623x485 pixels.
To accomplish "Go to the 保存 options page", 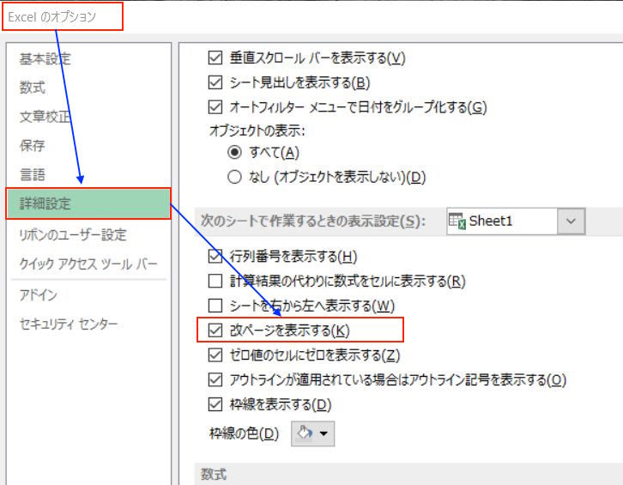I will point(33,146).
